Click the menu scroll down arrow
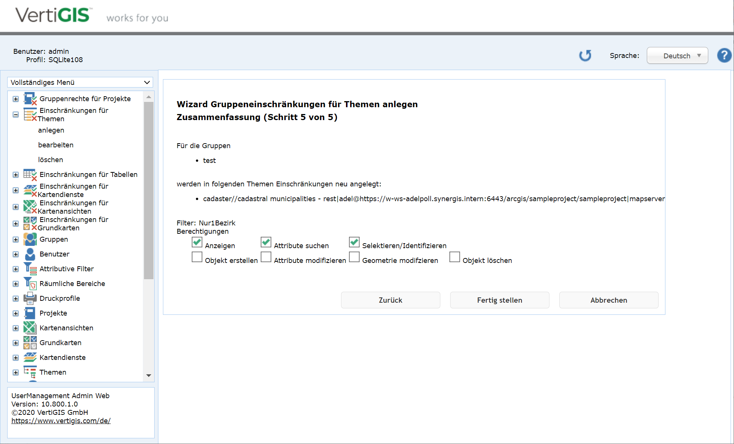 click(x=149, y=375)
